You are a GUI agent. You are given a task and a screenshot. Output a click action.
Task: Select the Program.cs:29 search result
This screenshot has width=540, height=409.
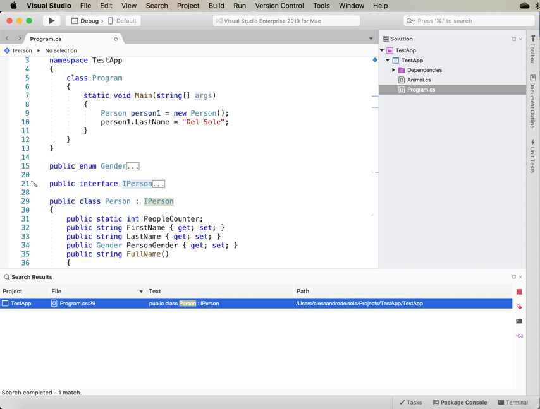point(256,304)
